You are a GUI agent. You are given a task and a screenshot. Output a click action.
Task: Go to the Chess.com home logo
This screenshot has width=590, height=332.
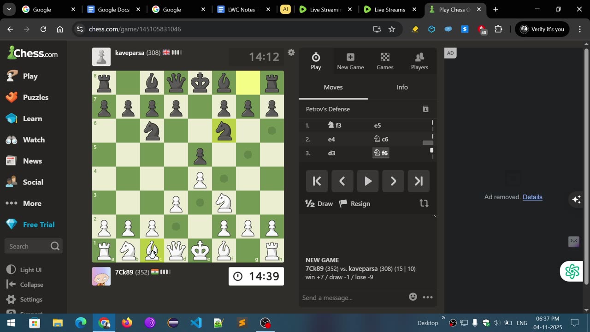point(32,53)
